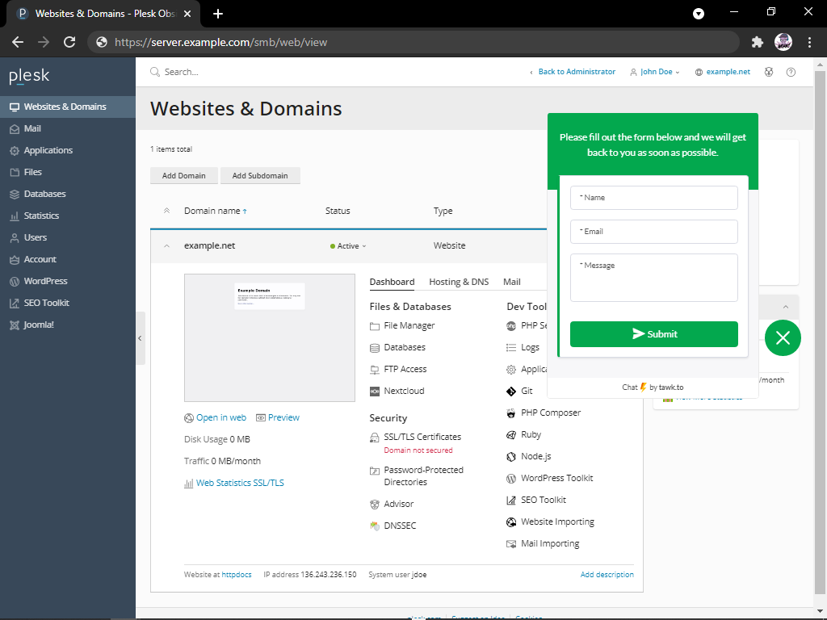
Task: Open the Node.js icon
Action: pos(511,457)
